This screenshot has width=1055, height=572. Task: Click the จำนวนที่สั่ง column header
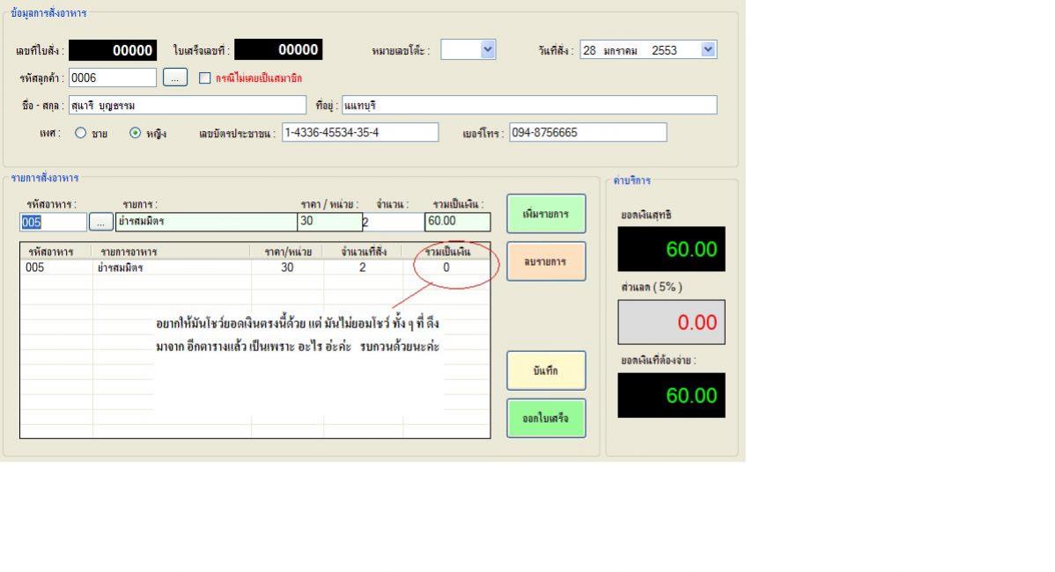(x=364, y=252)
